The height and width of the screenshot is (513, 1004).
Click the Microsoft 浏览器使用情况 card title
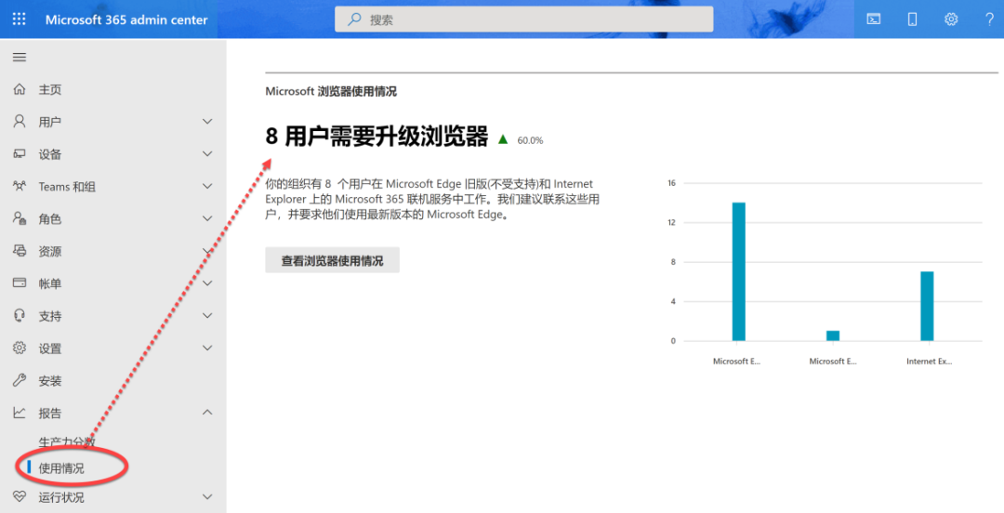pyautogui.click(x=331, y=92)
